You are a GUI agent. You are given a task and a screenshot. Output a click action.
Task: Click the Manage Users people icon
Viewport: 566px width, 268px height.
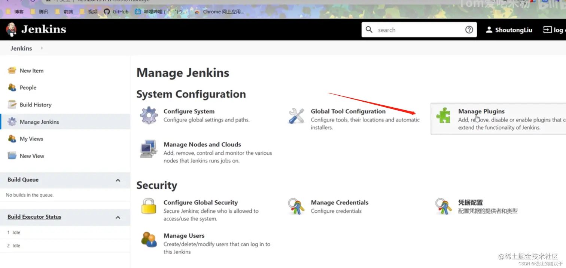click(149, 239)
